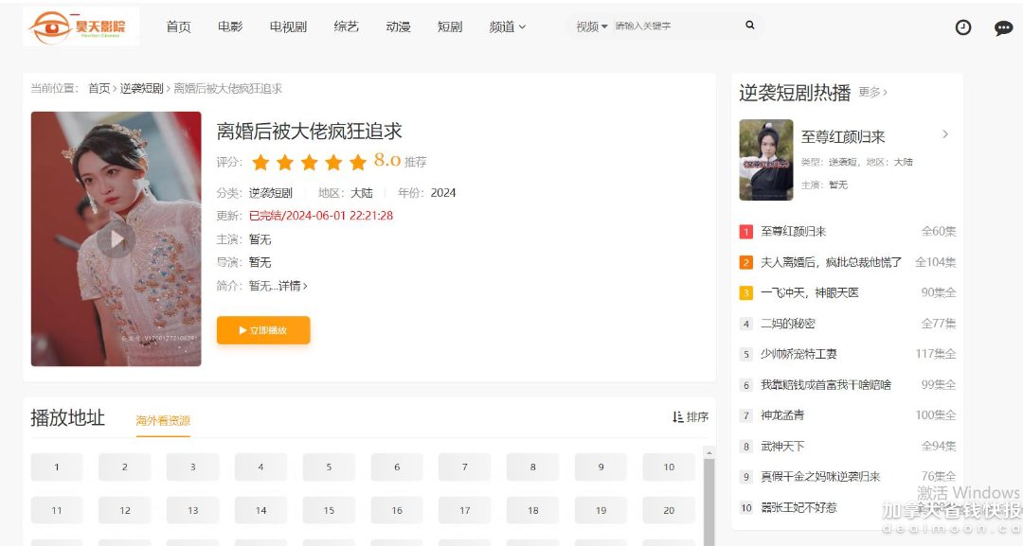Click the play icon on the movie poster

(x=116, y=239)
